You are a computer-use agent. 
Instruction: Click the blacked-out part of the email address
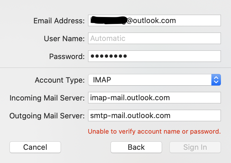tap(108, 20)
